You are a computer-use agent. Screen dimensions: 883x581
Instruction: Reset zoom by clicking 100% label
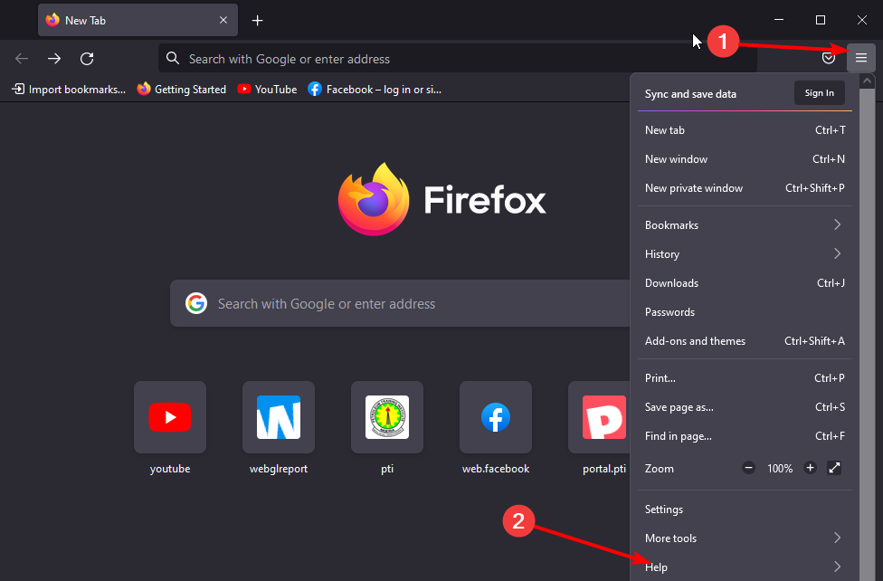pyautogui.click(x=779, y=468)
